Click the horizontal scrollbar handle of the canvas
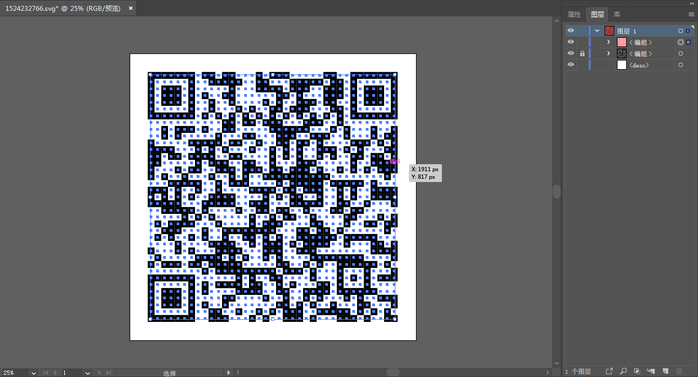 point(393,372)
